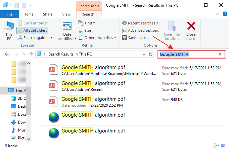This screenshot has width=229, height=150.
Task: Toggle All subfolders search scope
Action: click(32, 30)
